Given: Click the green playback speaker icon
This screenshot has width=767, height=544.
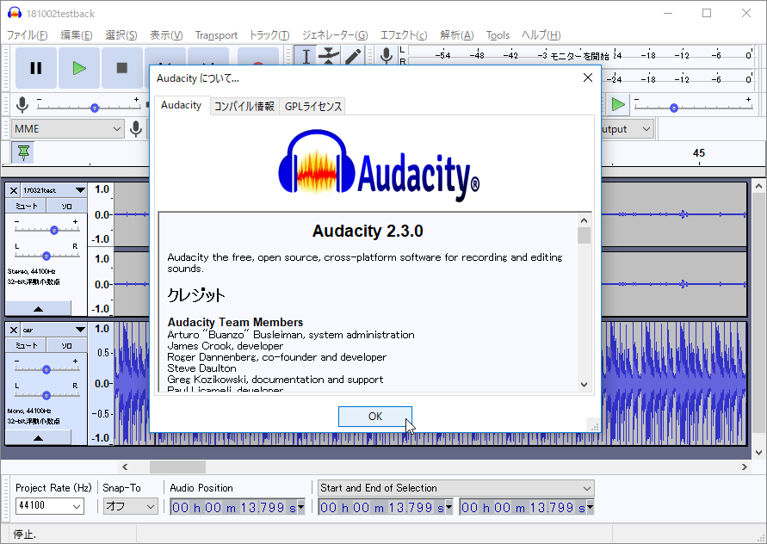Looking at the screenshot, I should (x=617, y=105).
